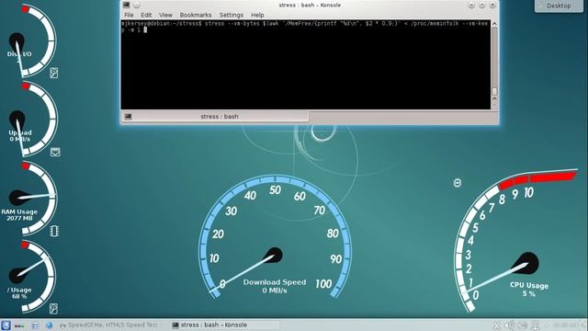Viewport: 588px width, 331px height.
Task: Click the memory chip icon below RAM Usage gauge
Action: click(x=54, y=231)
